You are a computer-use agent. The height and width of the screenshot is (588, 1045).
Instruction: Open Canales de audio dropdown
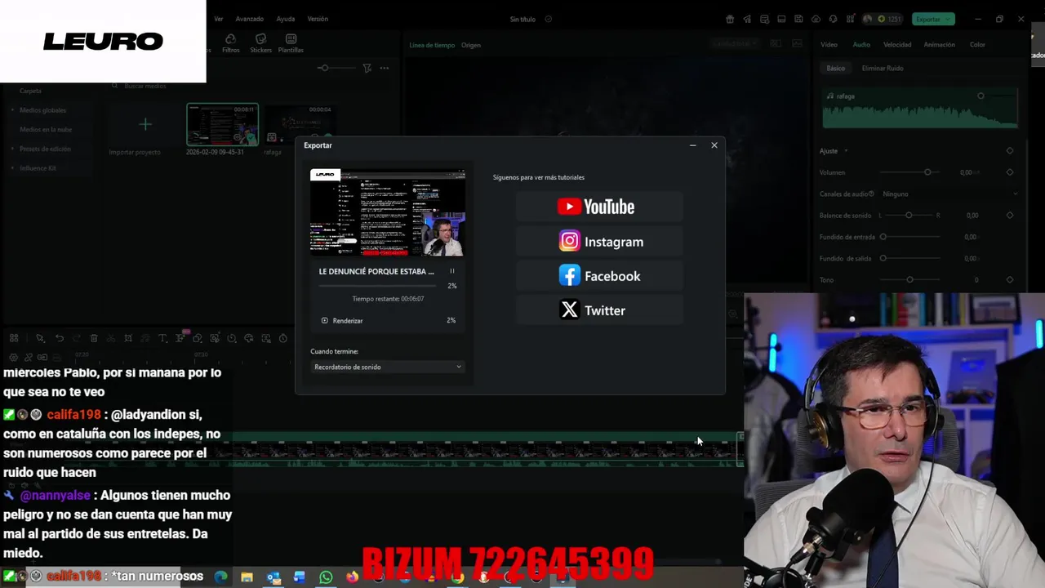click(x=949, y=194)
